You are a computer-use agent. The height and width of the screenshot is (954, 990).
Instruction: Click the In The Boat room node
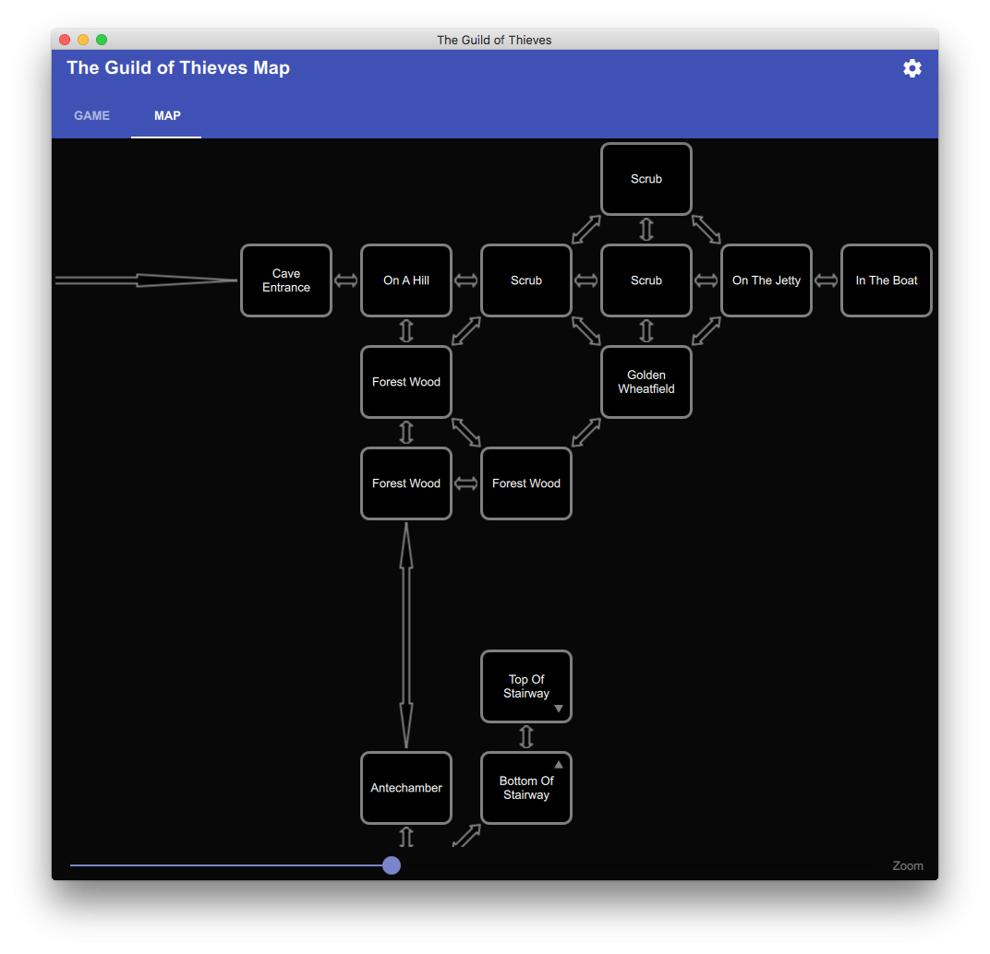click(887, 280)
